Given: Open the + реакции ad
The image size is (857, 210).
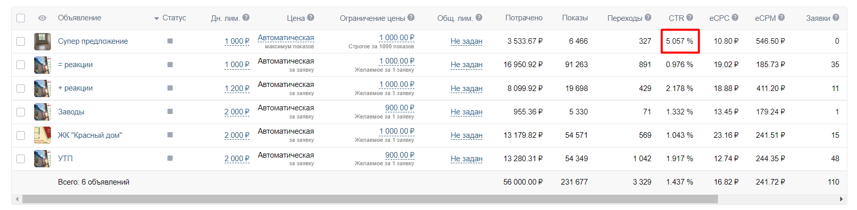Looking at the screenshot, I should tap(75, 88).
